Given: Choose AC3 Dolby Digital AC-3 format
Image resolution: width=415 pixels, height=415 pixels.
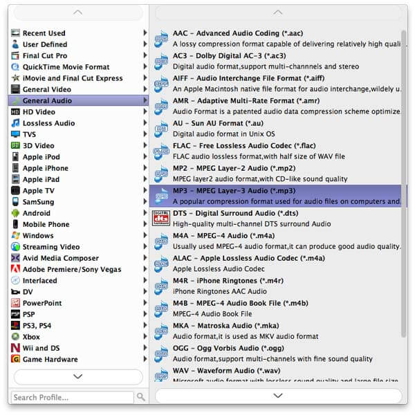Looking at the screenshot, I should (275, 61).
